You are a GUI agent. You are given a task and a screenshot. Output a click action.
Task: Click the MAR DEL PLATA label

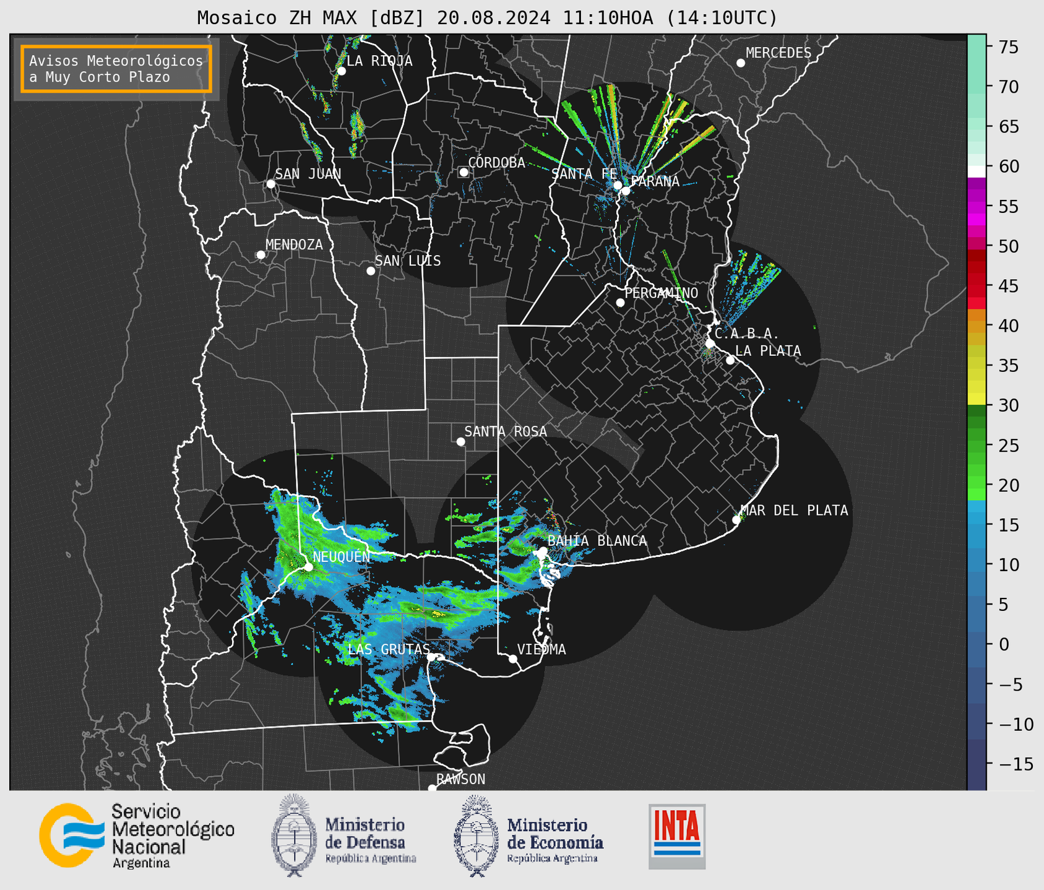click(x=795, y=511)
